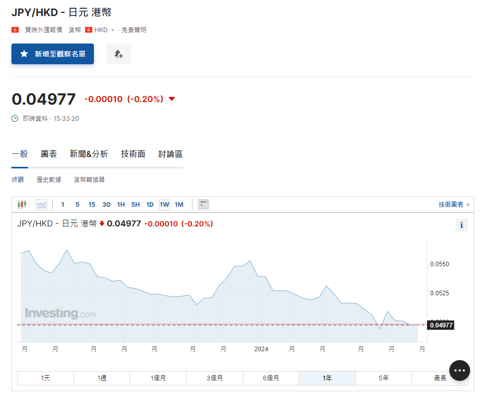Open the 免責聲明 disclaimer text
482x400 pixels.
pos(134,30)
